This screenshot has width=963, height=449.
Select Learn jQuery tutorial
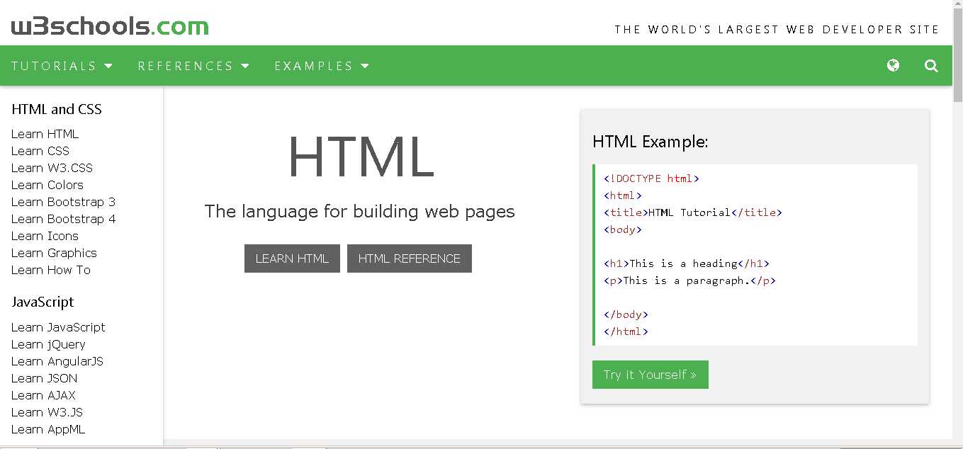(48, 344)
